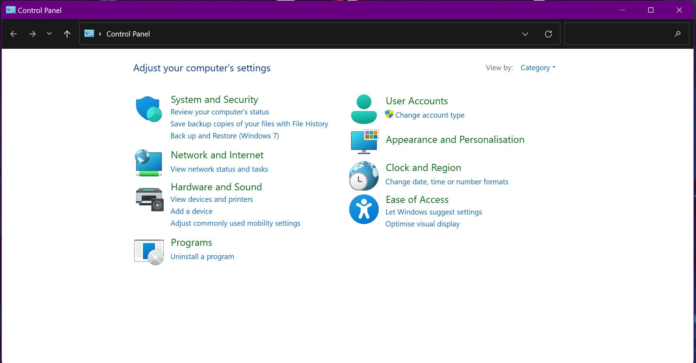
Task: Open the View by Category dropdown
Action: click(538, 68)
